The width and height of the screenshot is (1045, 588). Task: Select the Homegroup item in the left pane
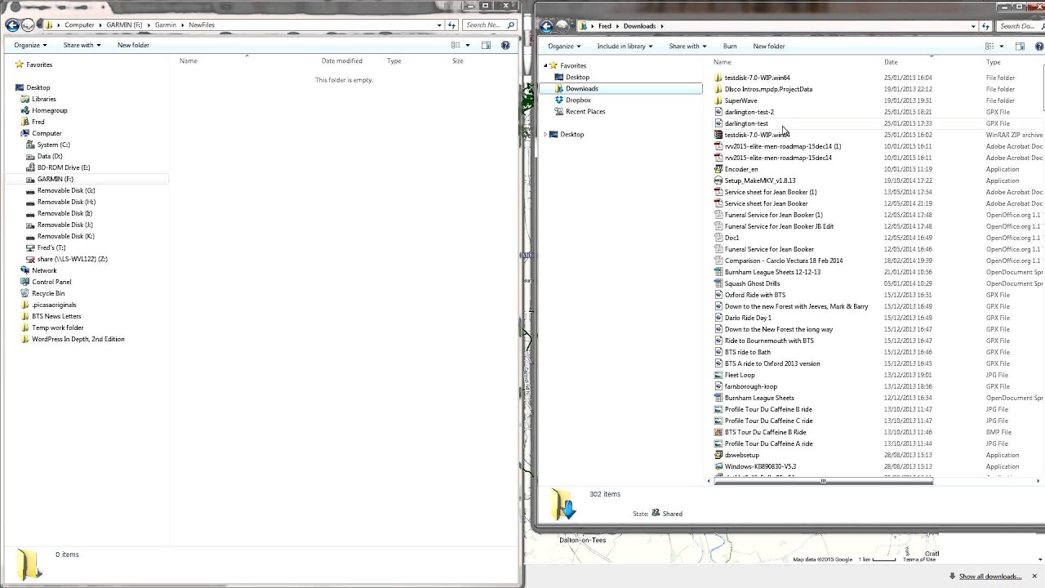[49, 110]
